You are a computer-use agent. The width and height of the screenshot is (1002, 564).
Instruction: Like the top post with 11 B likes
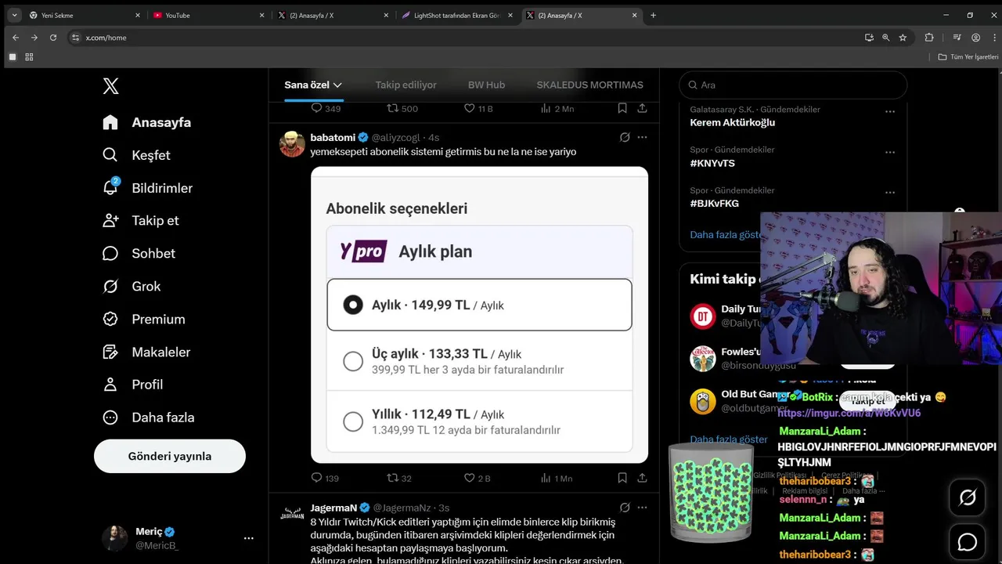478,108
